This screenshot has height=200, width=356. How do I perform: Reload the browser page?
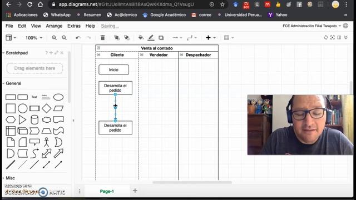[x=29, y=4]
